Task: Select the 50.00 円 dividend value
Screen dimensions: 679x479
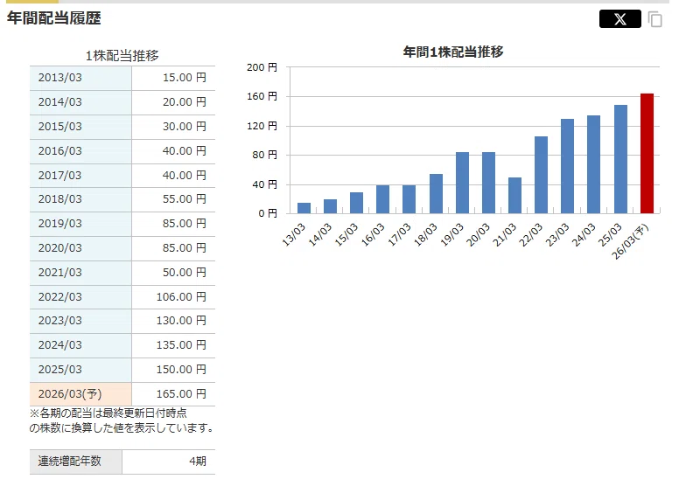Action: tap(185, 272)
